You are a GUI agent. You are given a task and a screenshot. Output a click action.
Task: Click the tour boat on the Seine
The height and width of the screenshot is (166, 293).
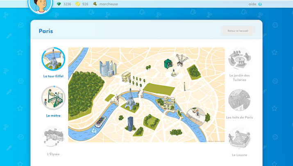coord(100,122)
